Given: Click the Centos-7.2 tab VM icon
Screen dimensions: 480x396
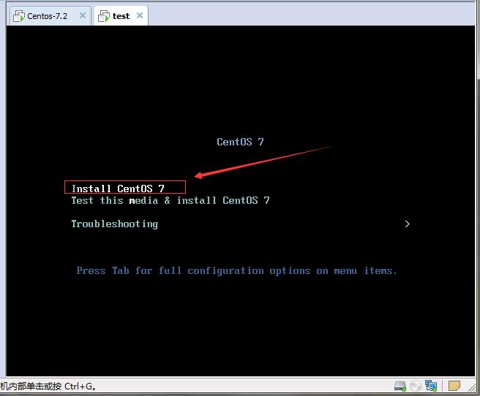Looking at the screenshot, I should point(19,16).
